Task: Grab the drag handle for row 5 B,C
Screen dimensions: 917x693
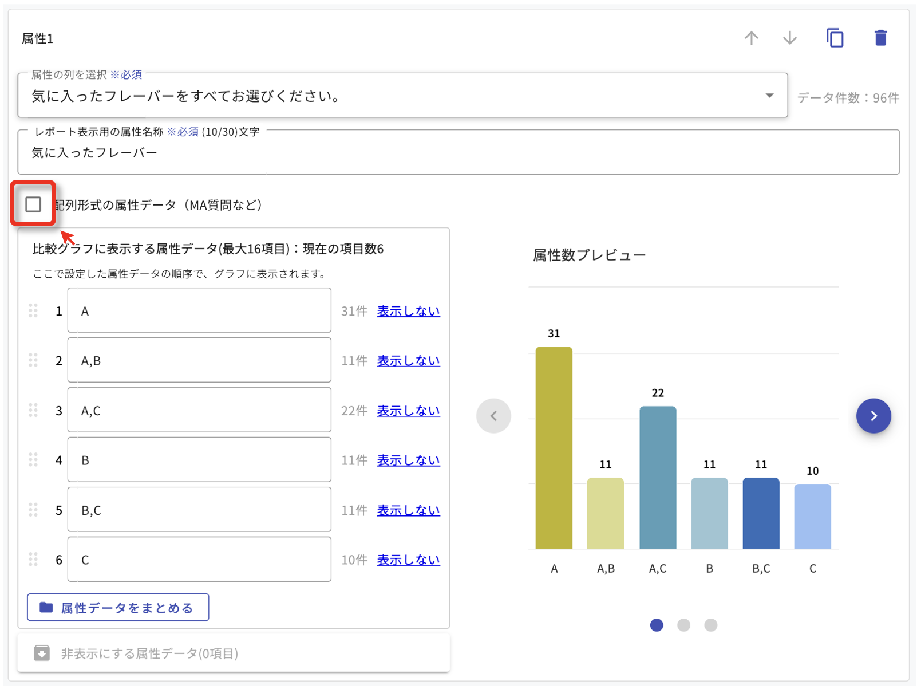Action: coord(33,510)
